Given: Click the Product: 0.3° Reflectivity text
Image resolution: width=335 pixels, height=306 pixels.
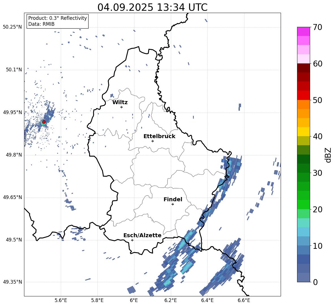Looking at the screenshot, I should [57, 18].
